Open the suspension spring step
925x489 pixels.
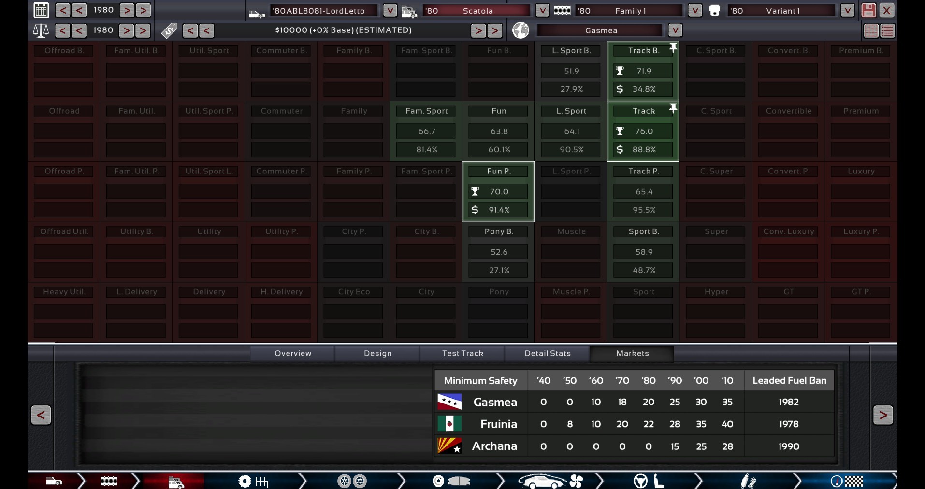pos(748,481)
